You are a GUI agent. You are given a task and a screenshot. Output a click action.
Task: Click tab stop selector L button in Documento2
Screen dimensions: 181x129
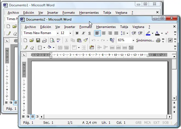tap(24, 55)
